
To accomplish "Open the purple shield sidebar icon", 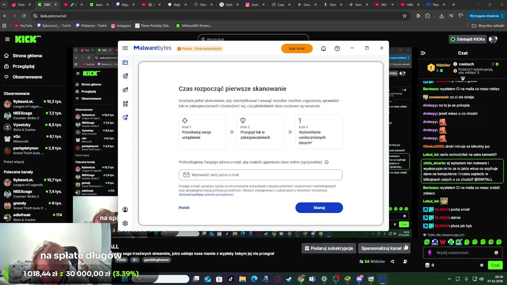I will point(125,118).
